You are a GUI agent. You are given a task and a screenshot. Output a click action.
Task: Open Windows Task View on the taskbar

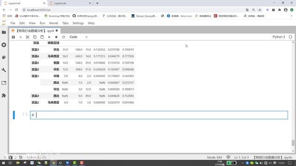click(10, 163)
